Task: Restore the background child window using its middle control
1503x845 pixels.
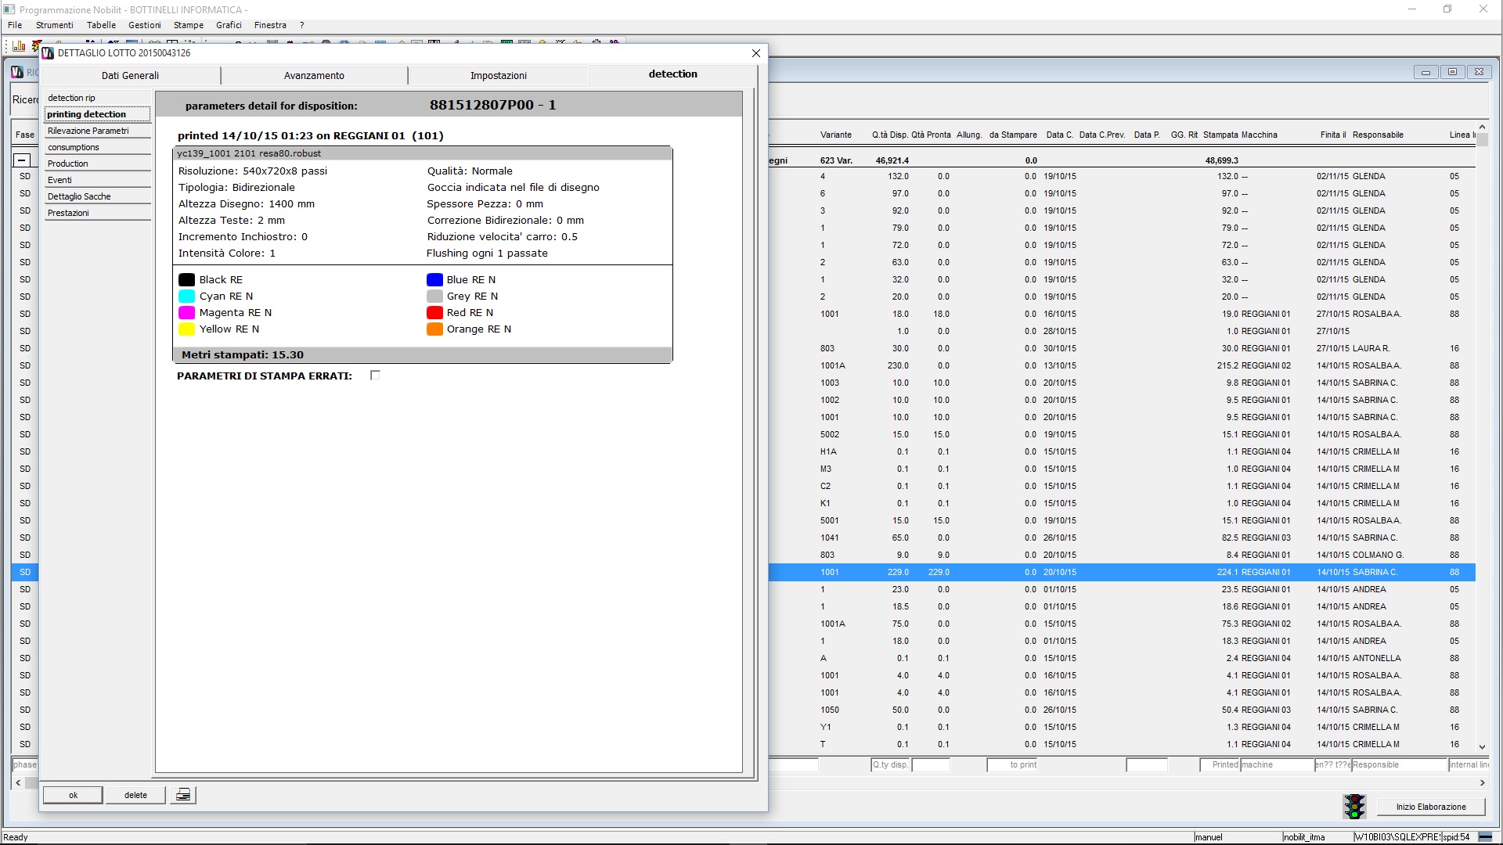Action: tap(1452, 72)
